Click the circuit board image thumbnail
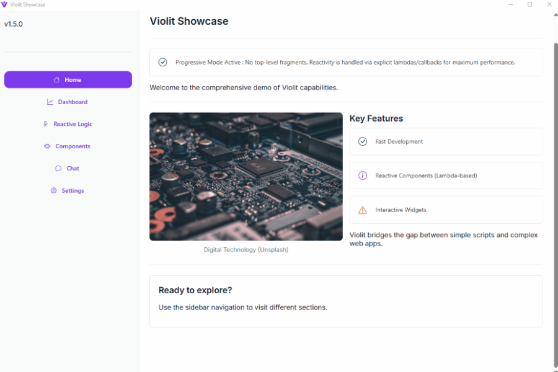The width and height of the screenshot is (558, 372). pyautogui.click(x=246, y=176)
